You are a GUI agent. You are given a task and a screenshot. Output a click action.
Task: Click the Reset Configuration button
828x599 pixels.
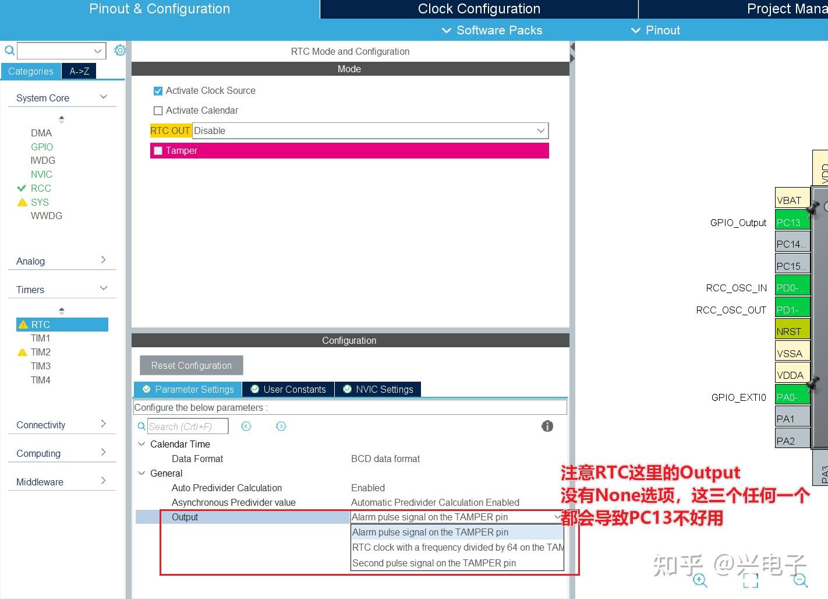192,365
